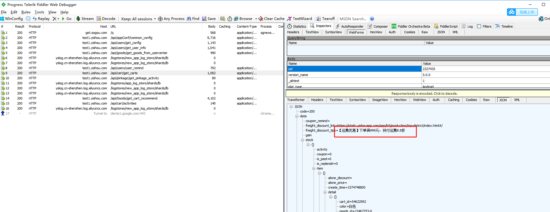Launch Browse with the browser icon

tap(243, 19)
